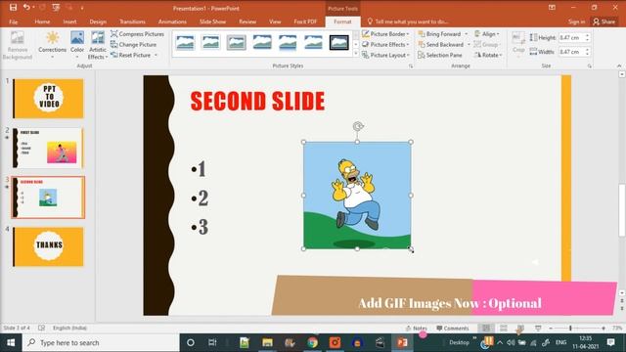Open the Windows Start menu
This screenshot has width=626, height=352.
pos(11,342)
